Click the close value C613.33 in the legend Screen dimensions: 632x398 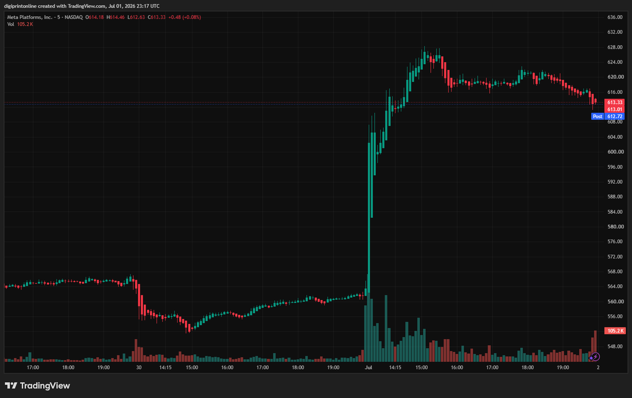[157, 17]
